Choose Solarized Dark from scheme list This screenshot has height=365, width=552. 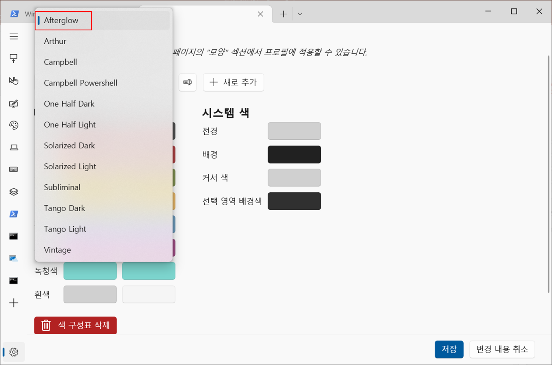[69, 145]
